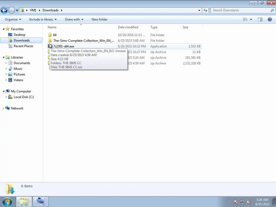Click The-Sims-Complete-Collection folder icon

coord(50,40)
